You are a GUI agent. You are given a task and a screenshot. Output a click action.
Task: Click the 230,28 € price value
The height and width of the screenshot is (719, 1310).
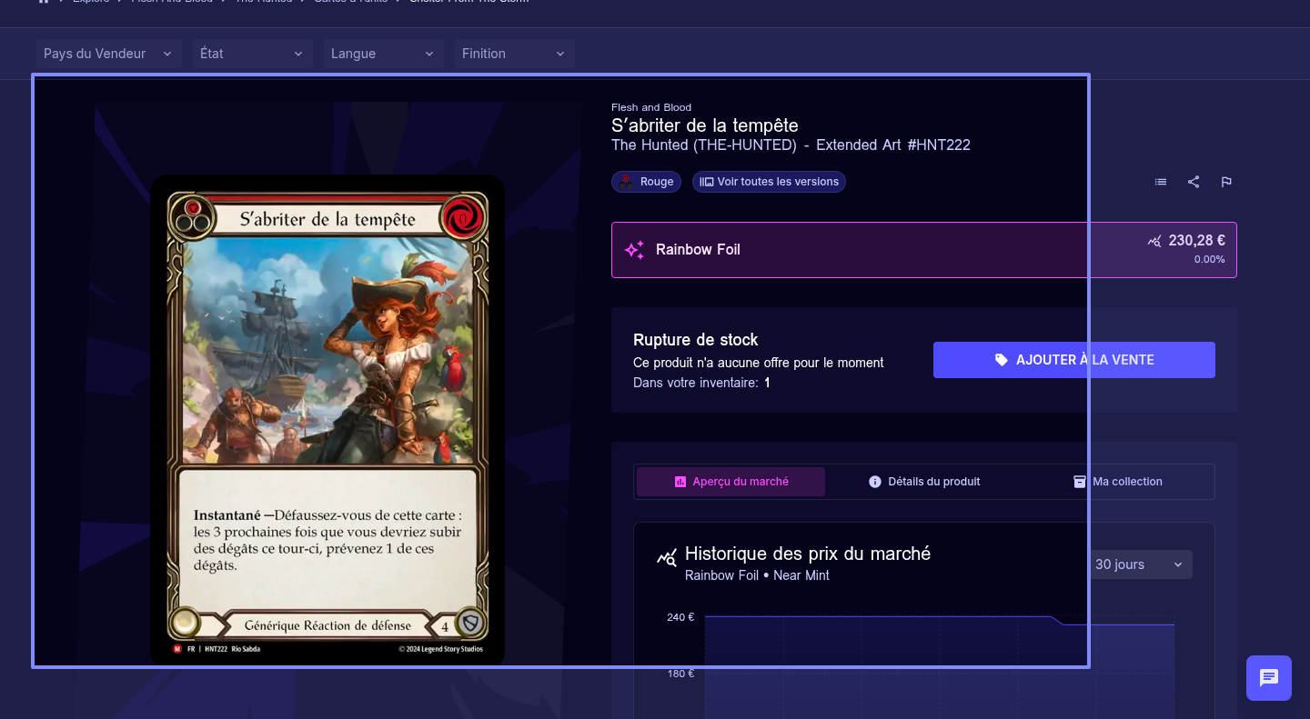click(1196, 241)
